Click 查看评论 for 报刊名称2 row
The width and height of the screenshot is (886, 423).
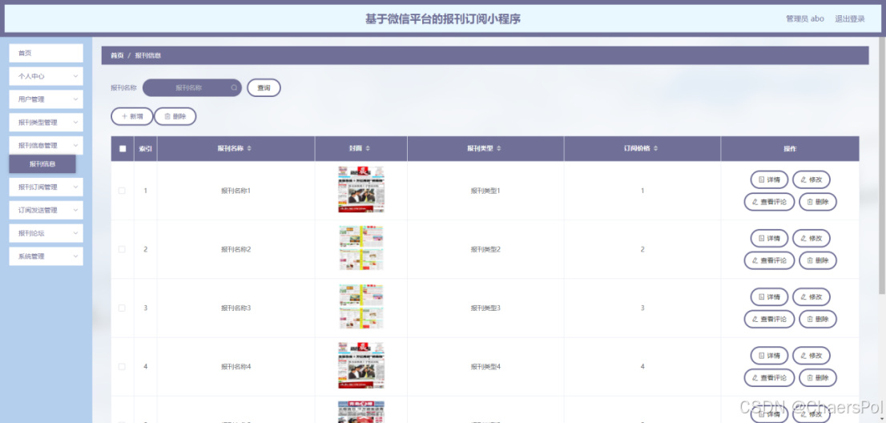point(769,260)
